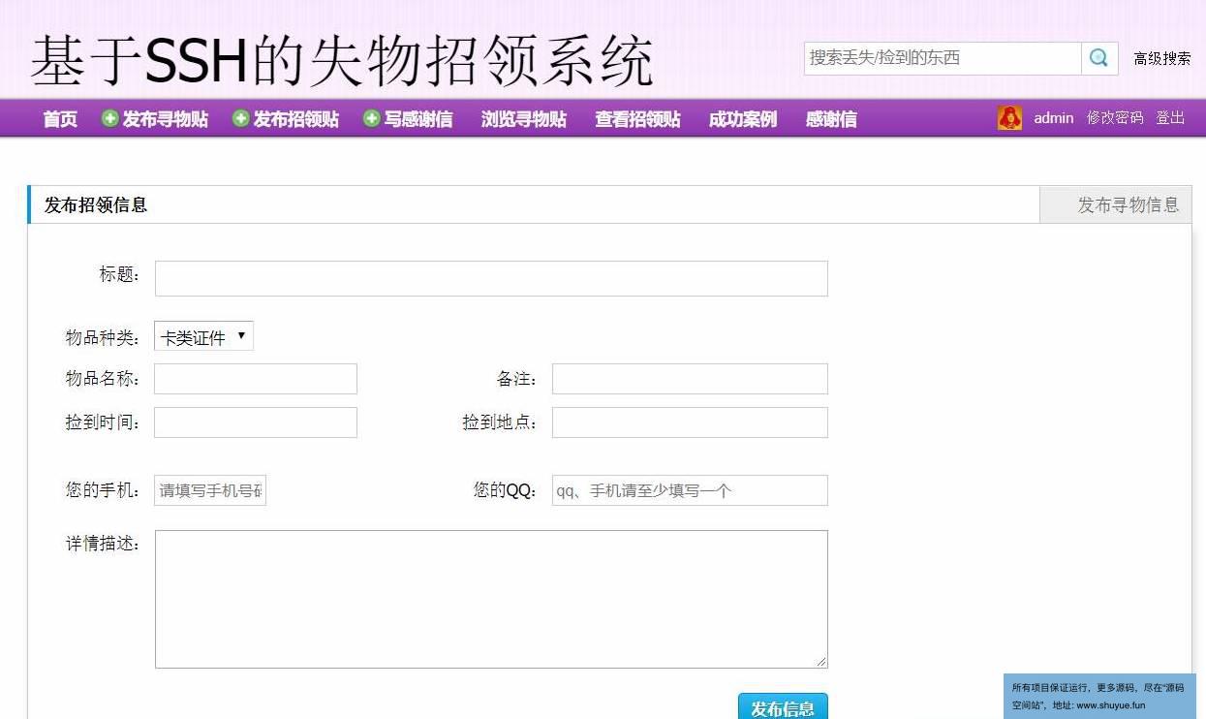Open 查看招领贴 menu item

(x=637, y=119)
